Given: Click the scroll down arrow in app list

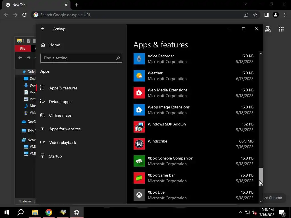Looking at the screenshot, I should (x=261, y=201).
